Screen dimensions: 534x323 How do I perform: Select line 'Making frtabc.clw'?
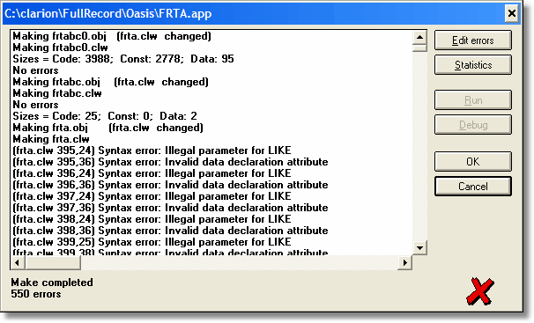pos(57,93)
